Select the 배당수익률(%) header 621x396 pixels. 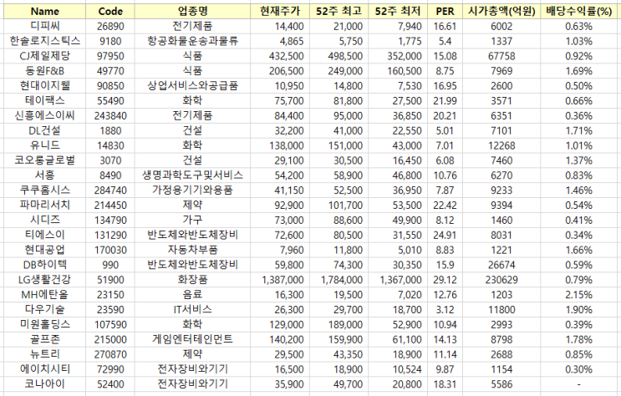click(x=578, y=12)
